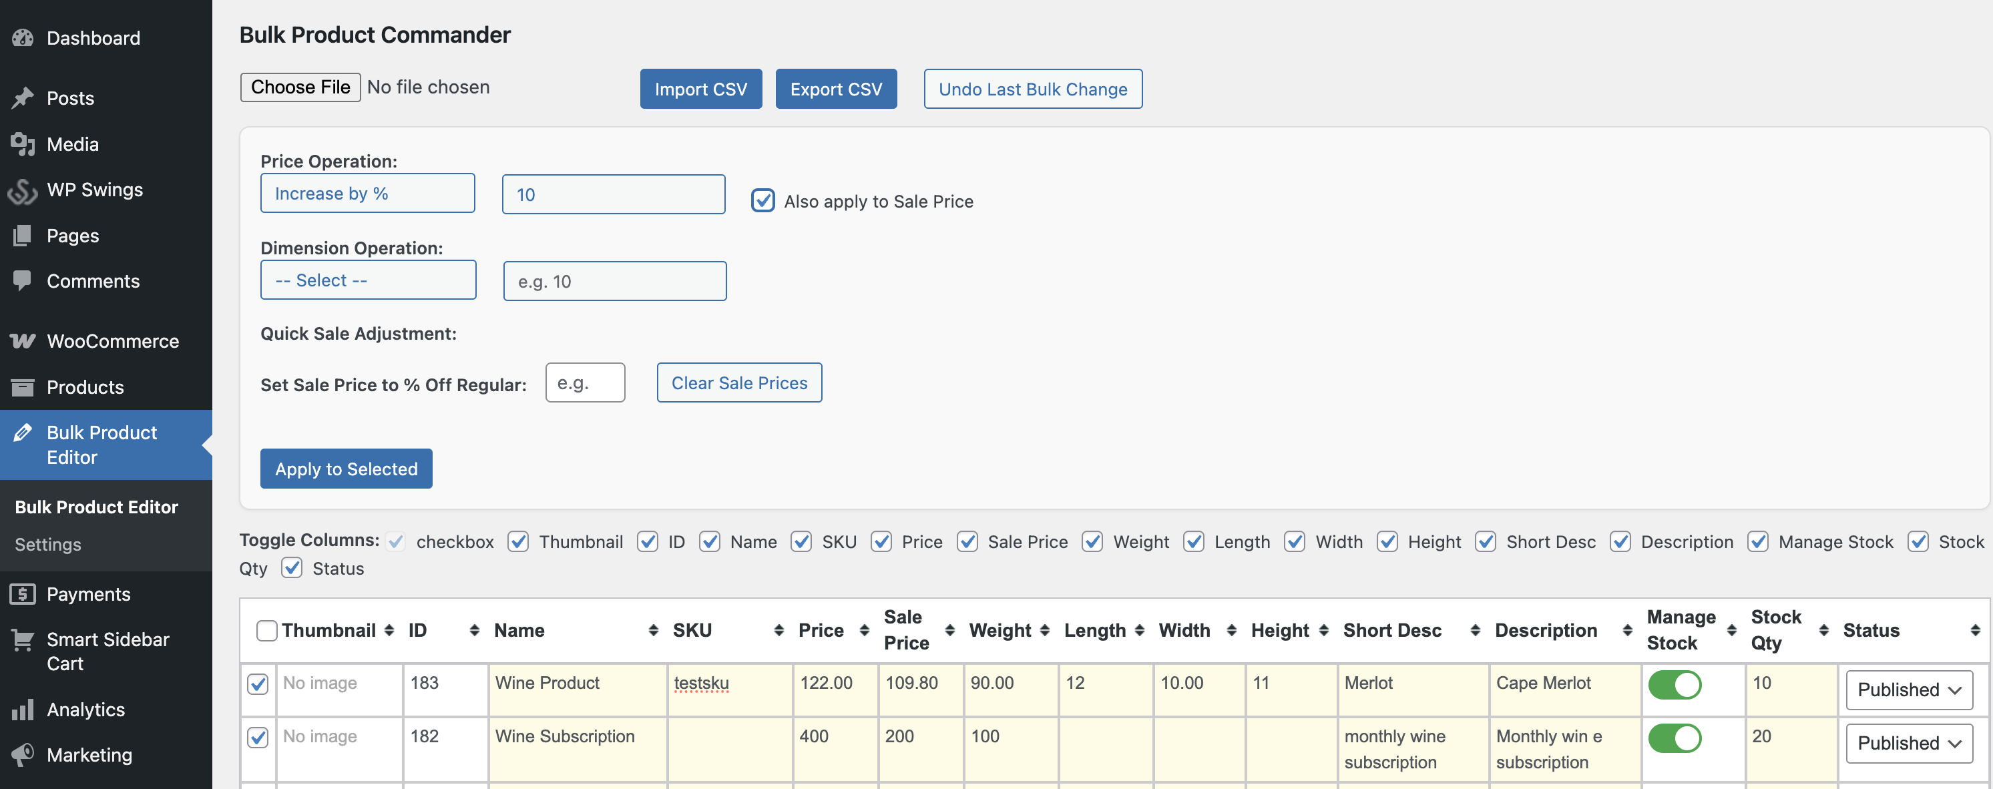Open the WooCommerce sidebar icon
Screen dimensions: 1993x789
click(x=23, y=340)
